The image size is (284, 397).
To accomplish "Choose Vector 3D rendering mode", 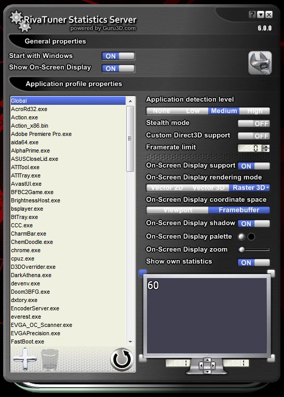I will coord(208,188).
